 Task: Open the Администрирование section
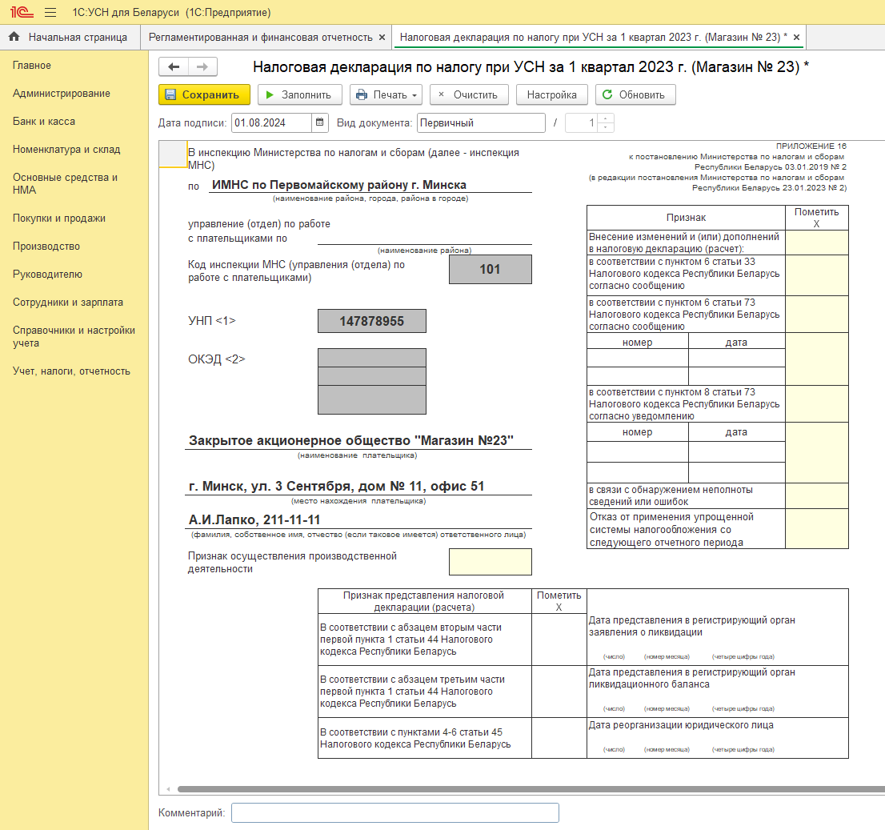[x=62, y=94]
